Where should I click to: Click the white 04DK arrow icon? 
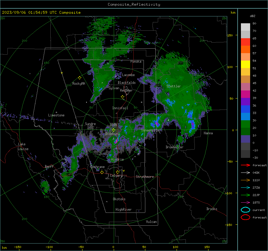click(245, 173)
